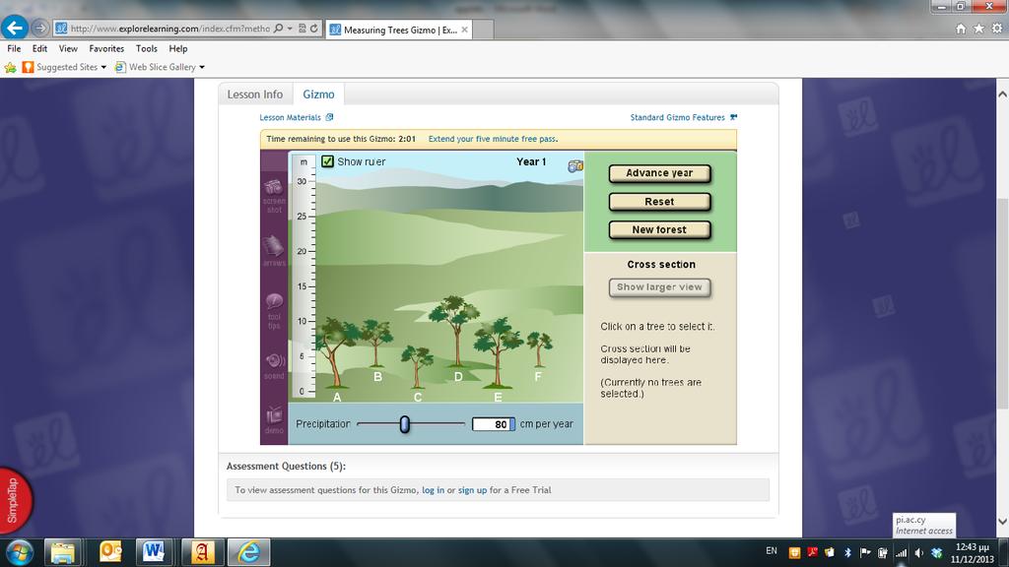Open the browser Tools gear icon
The image size is (1009, 567).
coord(997,29)
